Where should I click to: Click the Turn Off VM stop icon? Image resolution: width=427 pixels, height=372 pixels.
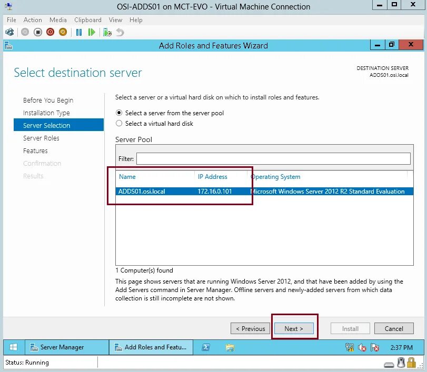pyautogui.click(x=38, y=32)
